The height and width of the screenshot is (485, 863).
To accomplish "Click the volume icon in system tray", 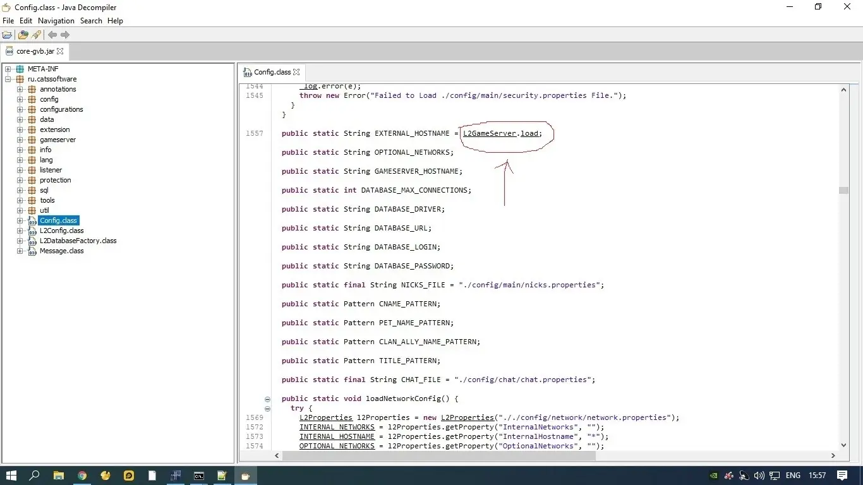I will (x=759, y=476).
